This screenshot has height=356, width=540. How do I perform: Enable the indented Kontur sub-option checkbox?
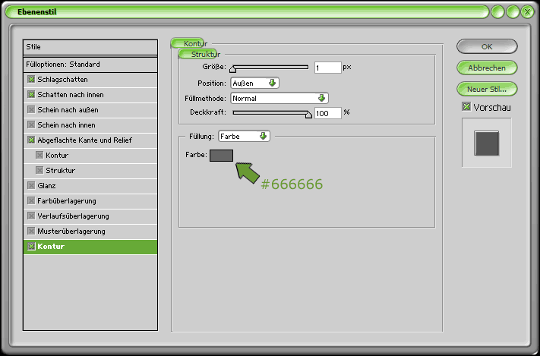coord(39,156)
